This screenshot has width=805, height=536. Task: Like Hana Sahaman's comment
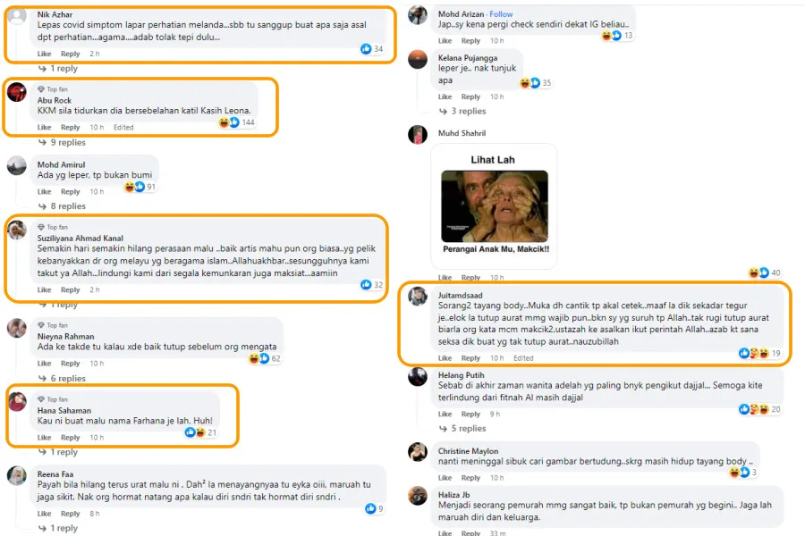point(44,438)
